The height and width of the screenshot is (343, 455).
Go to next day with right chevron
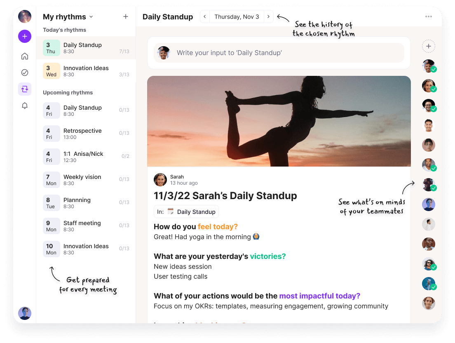(x=268, y=17)
